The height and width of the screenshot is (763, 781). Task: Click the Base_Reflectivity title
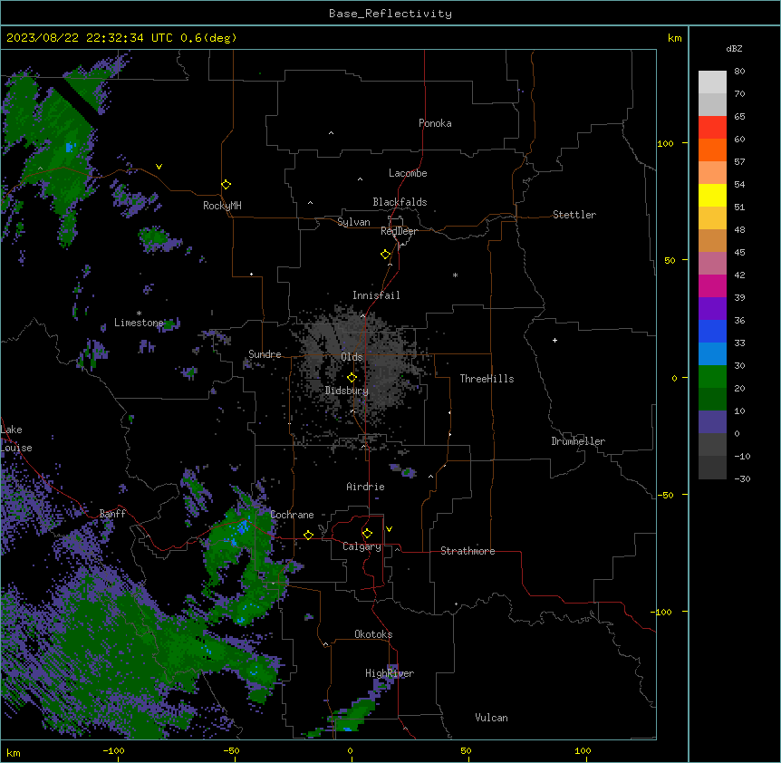click(x=390, y=14)
